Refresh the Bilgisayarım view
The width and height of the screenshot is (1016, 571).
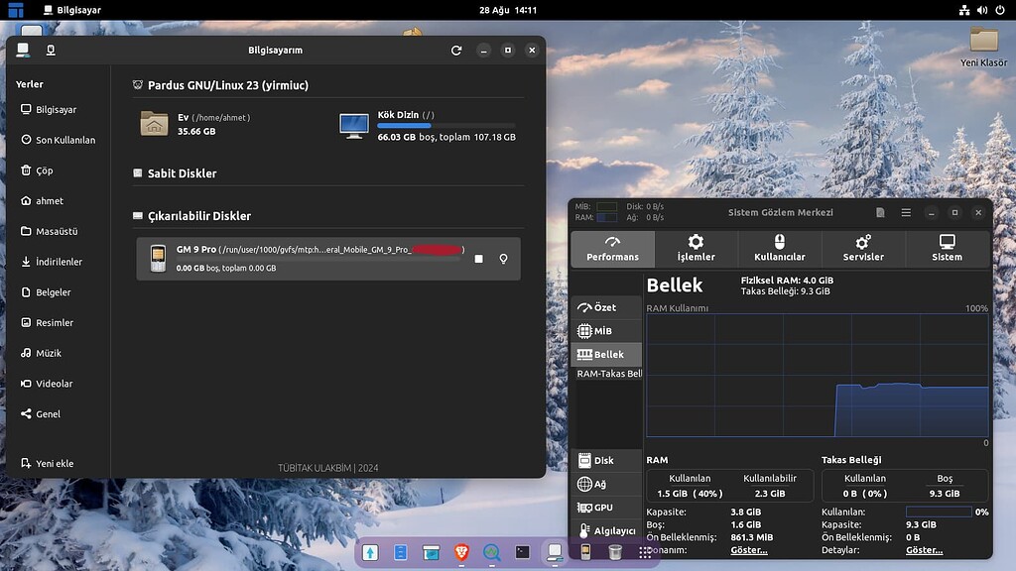(x=456, y=50)
